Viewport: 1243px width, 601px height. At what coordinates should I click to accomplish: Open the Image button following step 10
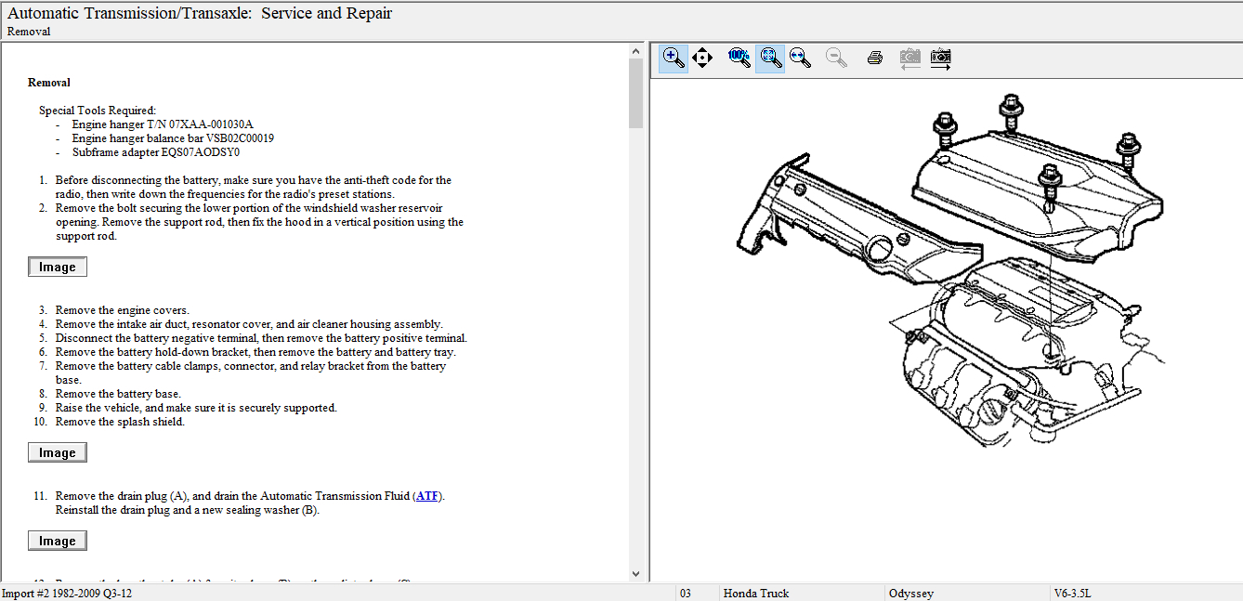point(58,453)
